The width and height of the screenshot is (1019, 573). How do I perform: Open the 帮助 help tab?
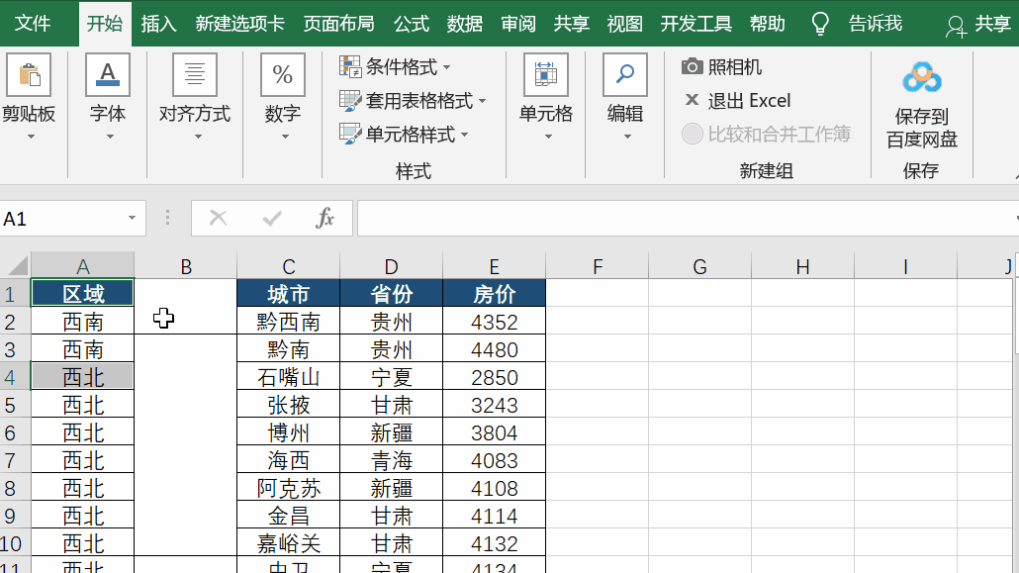click(768, 24)
